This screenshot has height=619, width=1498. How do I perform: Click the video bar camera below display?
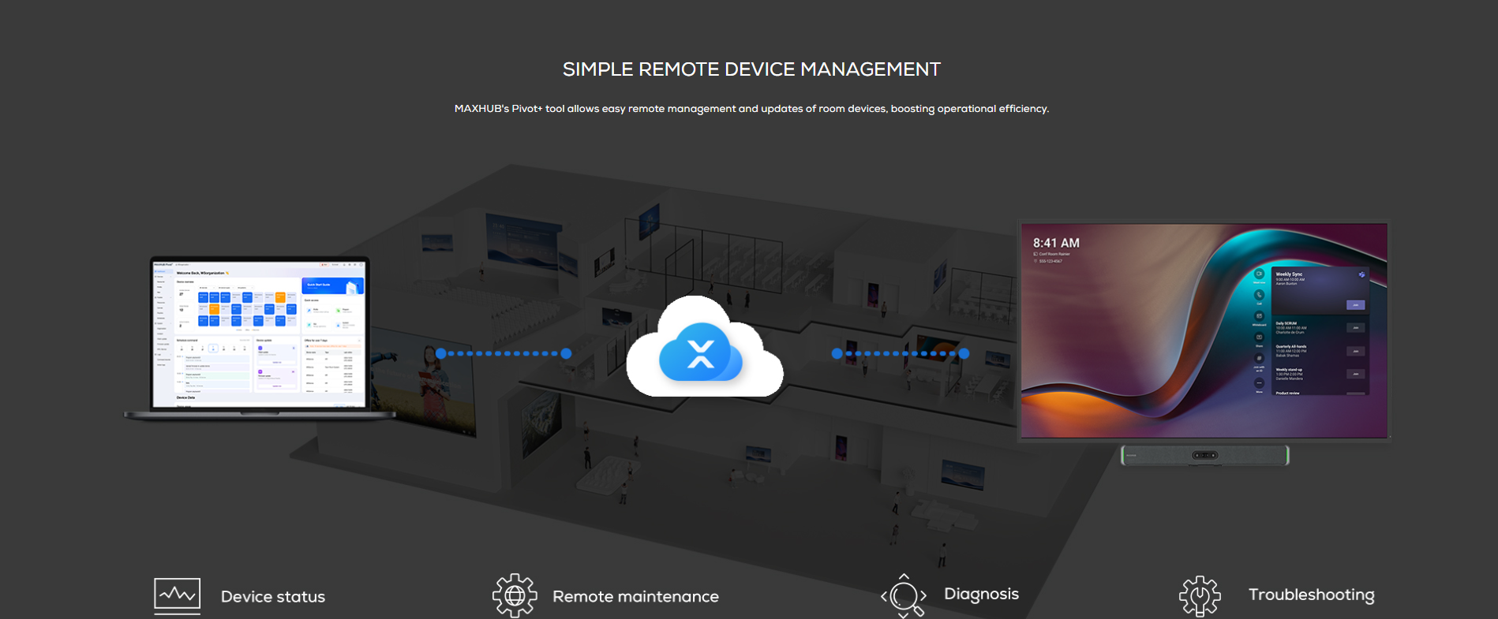(x=1204, y=455)
